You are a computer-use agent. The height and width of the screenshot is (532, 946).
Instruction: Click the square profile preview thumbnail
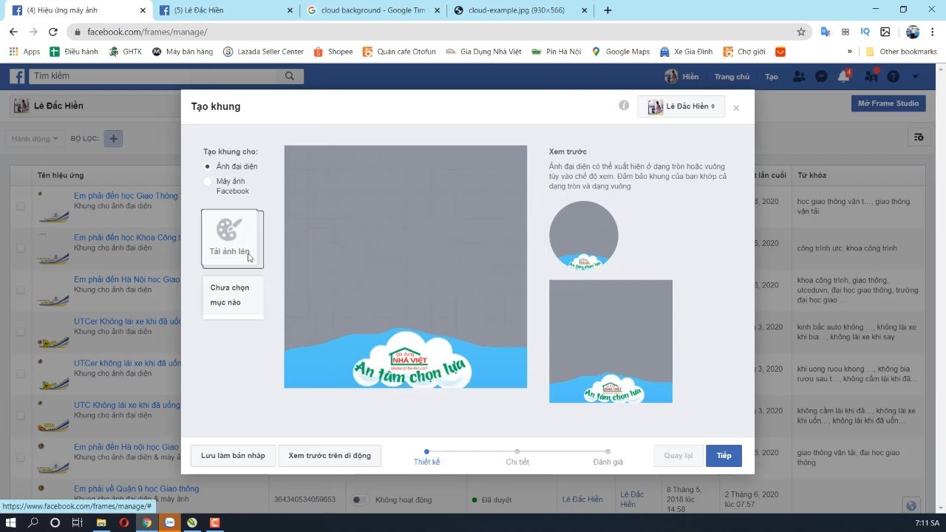click(x=610, y=341)
